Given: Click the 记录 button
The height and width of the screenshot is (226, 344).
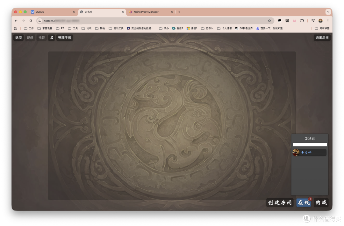Looking at the screenshot, I should click(x=30, y=38).
